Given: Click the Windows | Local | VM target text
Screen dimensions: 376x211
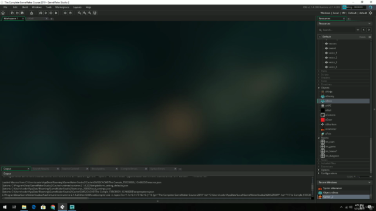Looking at the screenshot, I should click(333, 13).
